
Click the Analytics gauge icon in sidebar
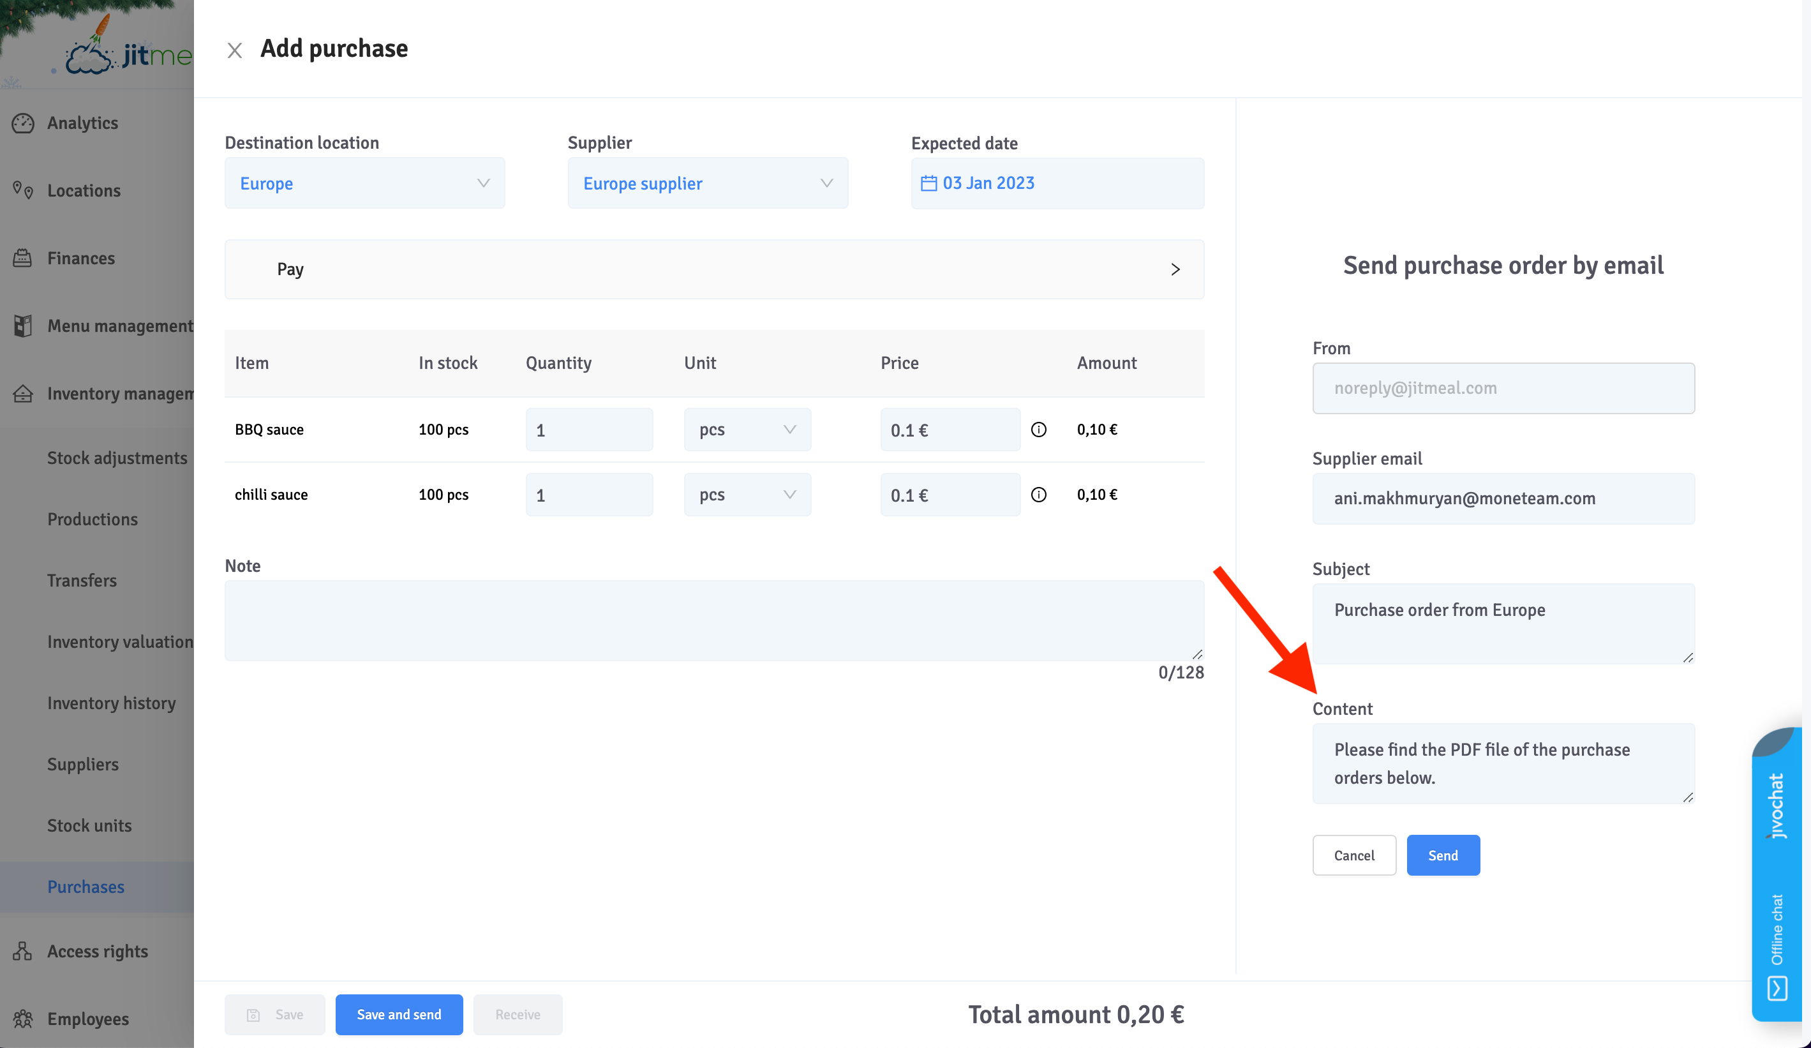tap(23, 123)
